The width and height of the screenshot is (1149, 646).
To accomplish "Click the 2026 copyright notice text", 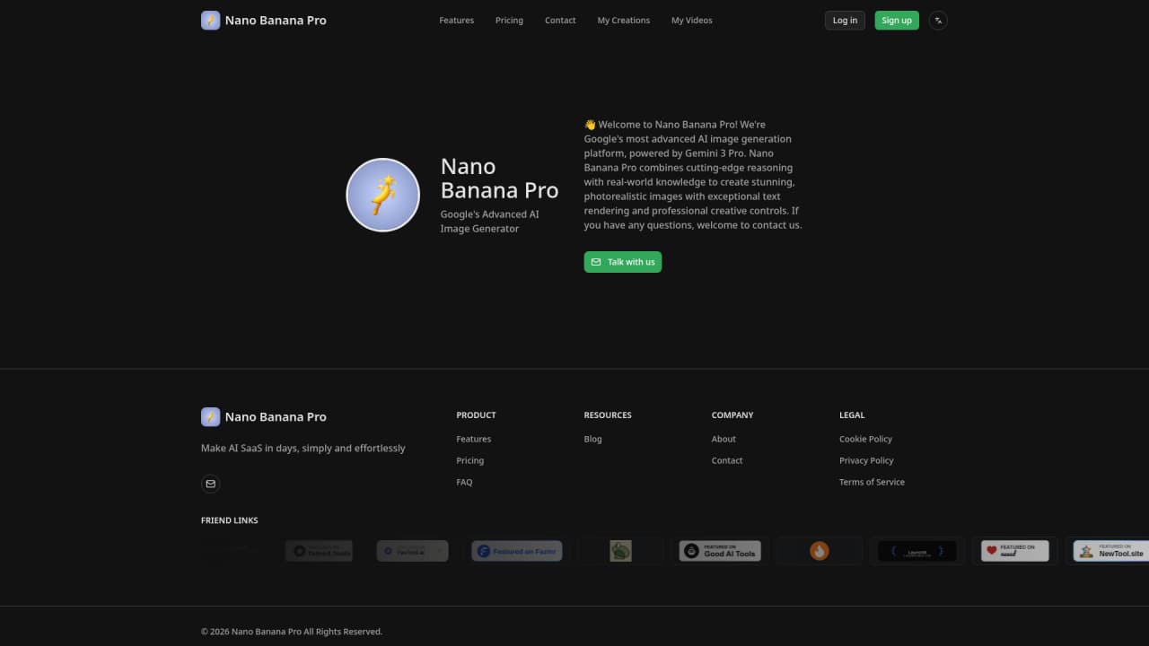I will tap(292, 632).
